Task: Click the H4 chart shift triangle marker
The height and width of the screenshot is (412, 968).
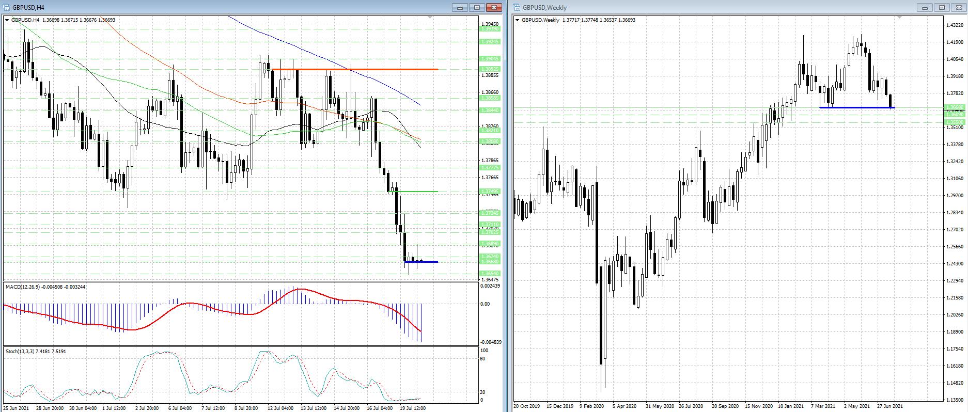Action: 430,18
